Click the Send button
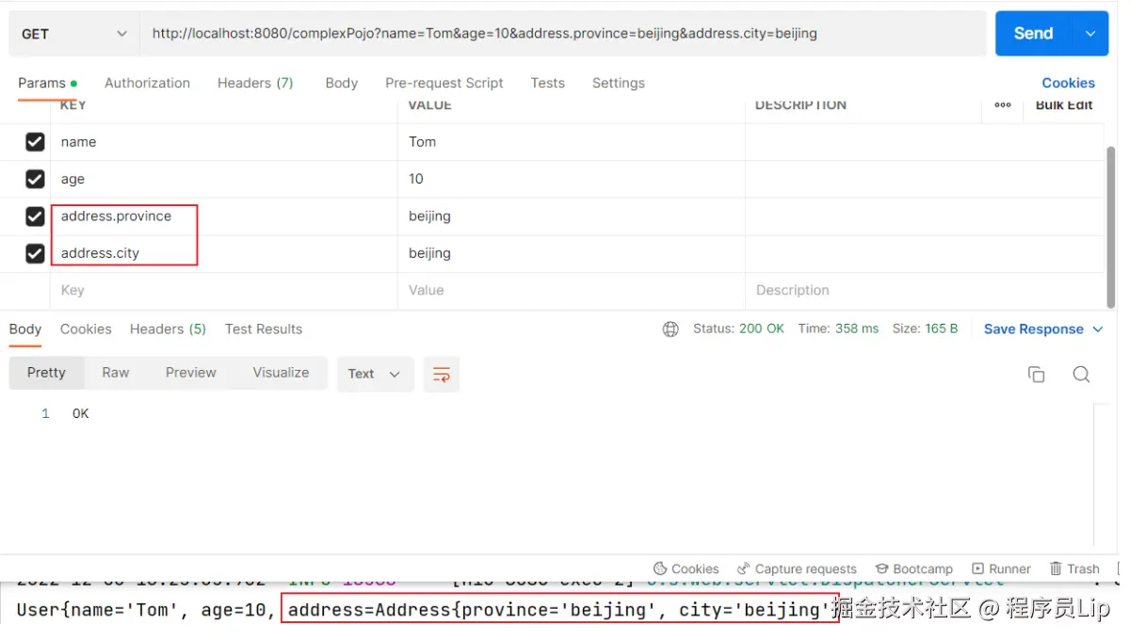 [1033, 34]
